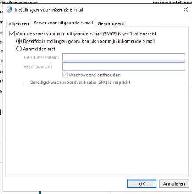This screenshot has height=194, width=192.
Task: Select the Server voor uitgaande e-mail tab
Action: 63,23
